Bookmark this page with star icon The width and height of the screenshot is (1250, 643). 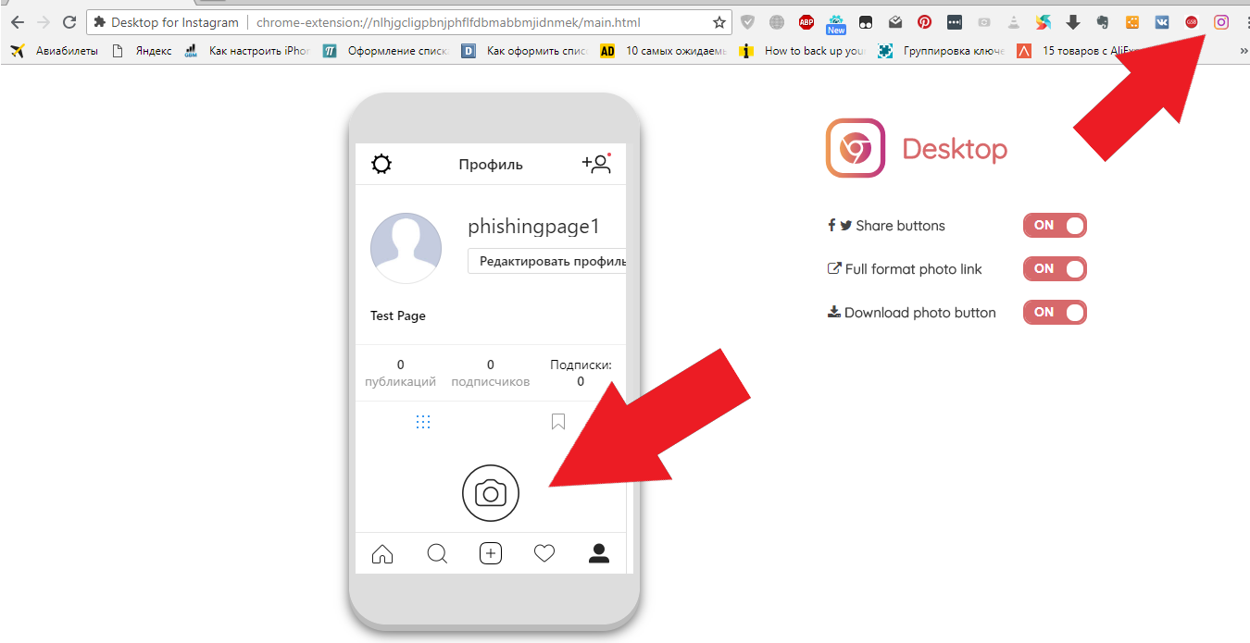(719, 22)
